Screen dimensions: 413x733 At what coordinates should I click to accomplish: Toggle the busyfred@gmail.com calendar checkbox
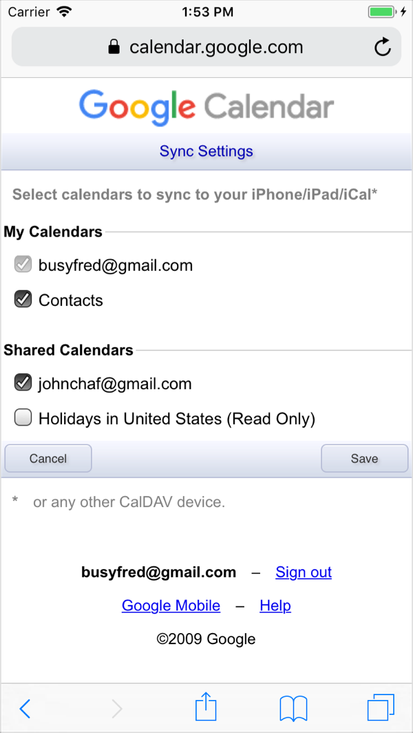[23, 265]
